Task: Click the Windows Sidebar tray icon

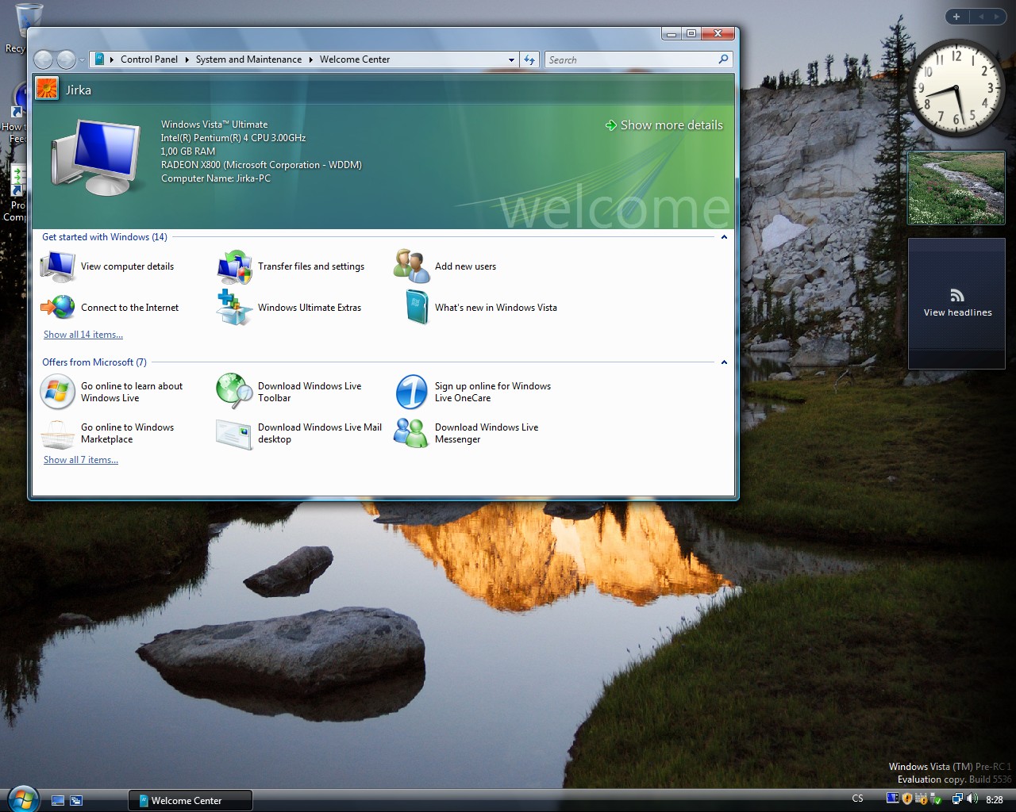Action: coord(892,799)
